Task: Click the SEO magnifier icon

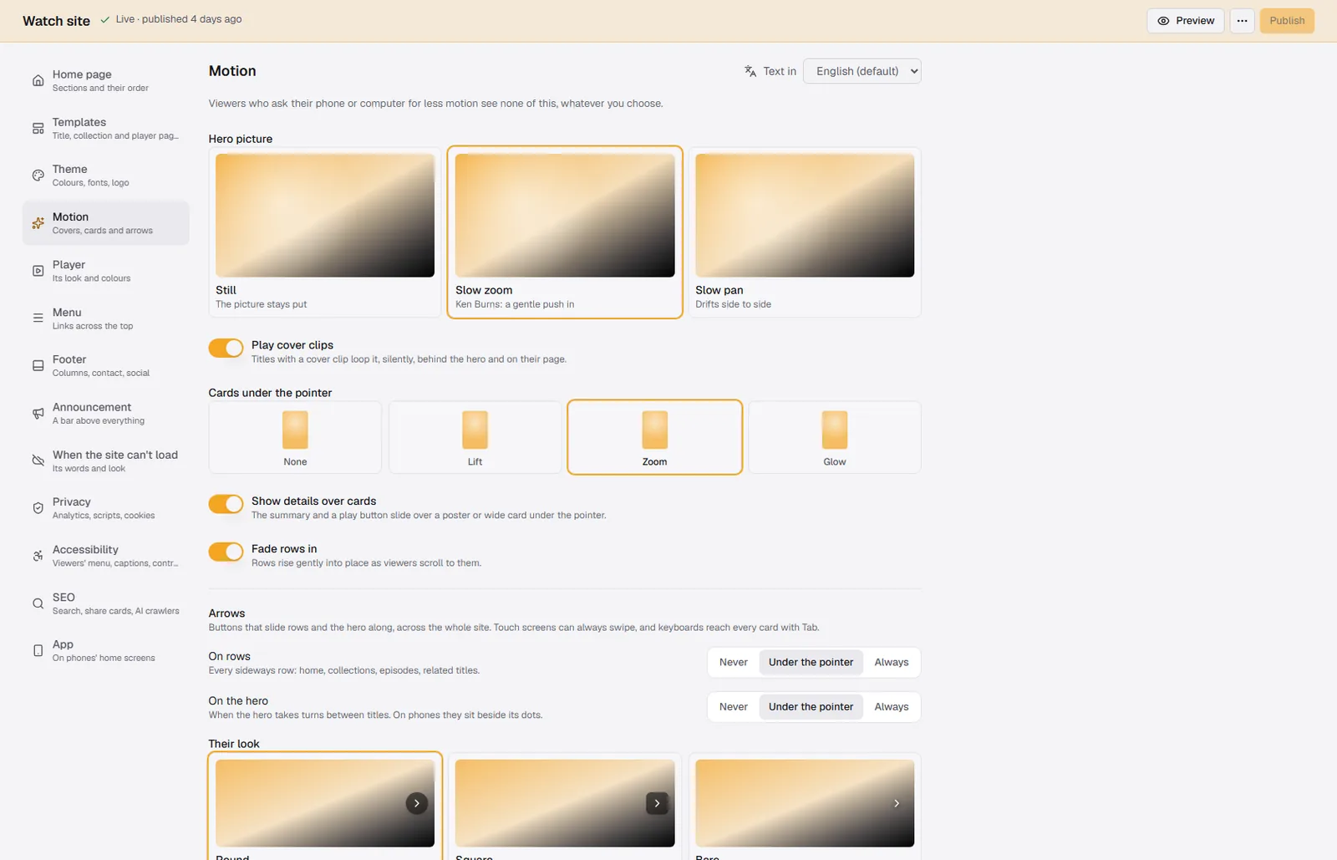Action: click(x=38, y=603)
